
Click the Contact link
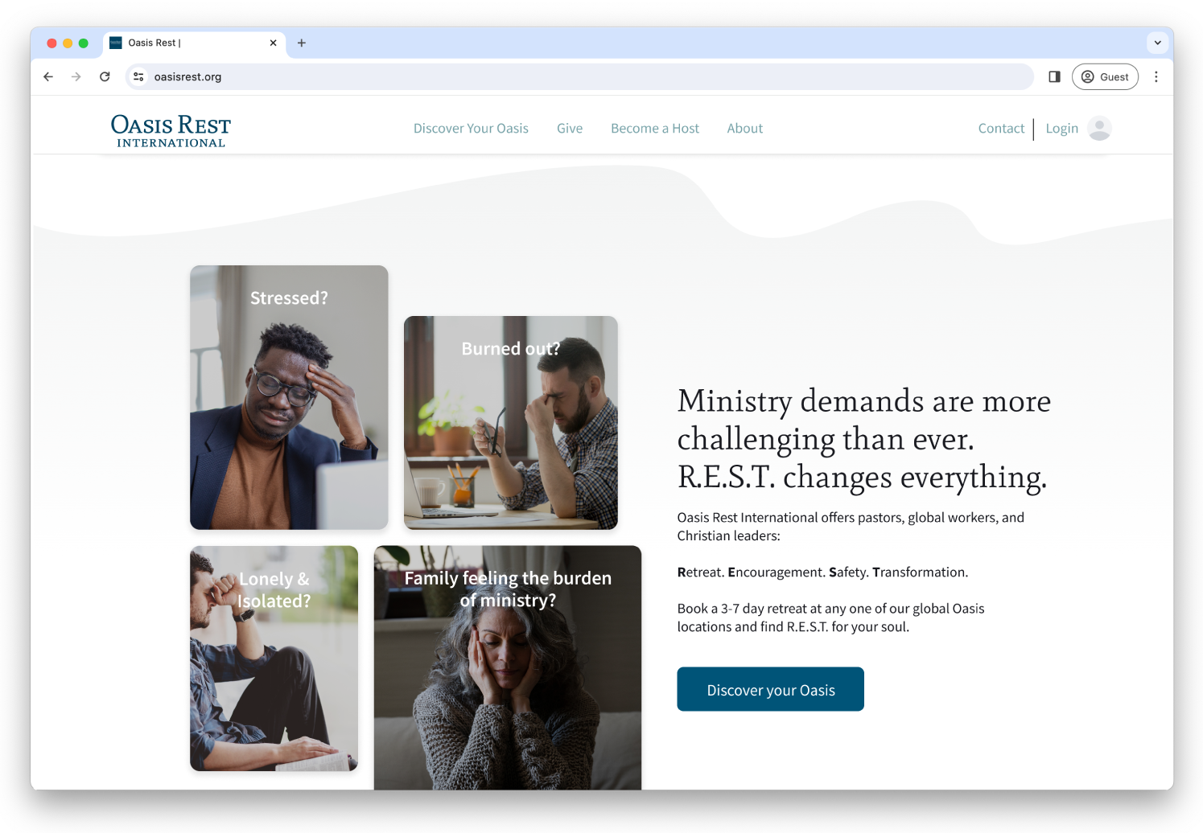[1001, 129]
